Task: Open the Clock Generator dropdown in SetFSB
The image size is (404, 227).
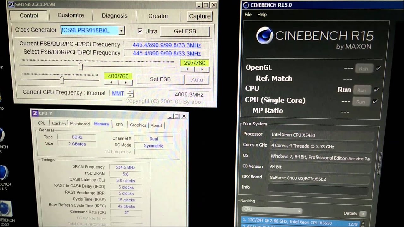Action: (122, 31)
